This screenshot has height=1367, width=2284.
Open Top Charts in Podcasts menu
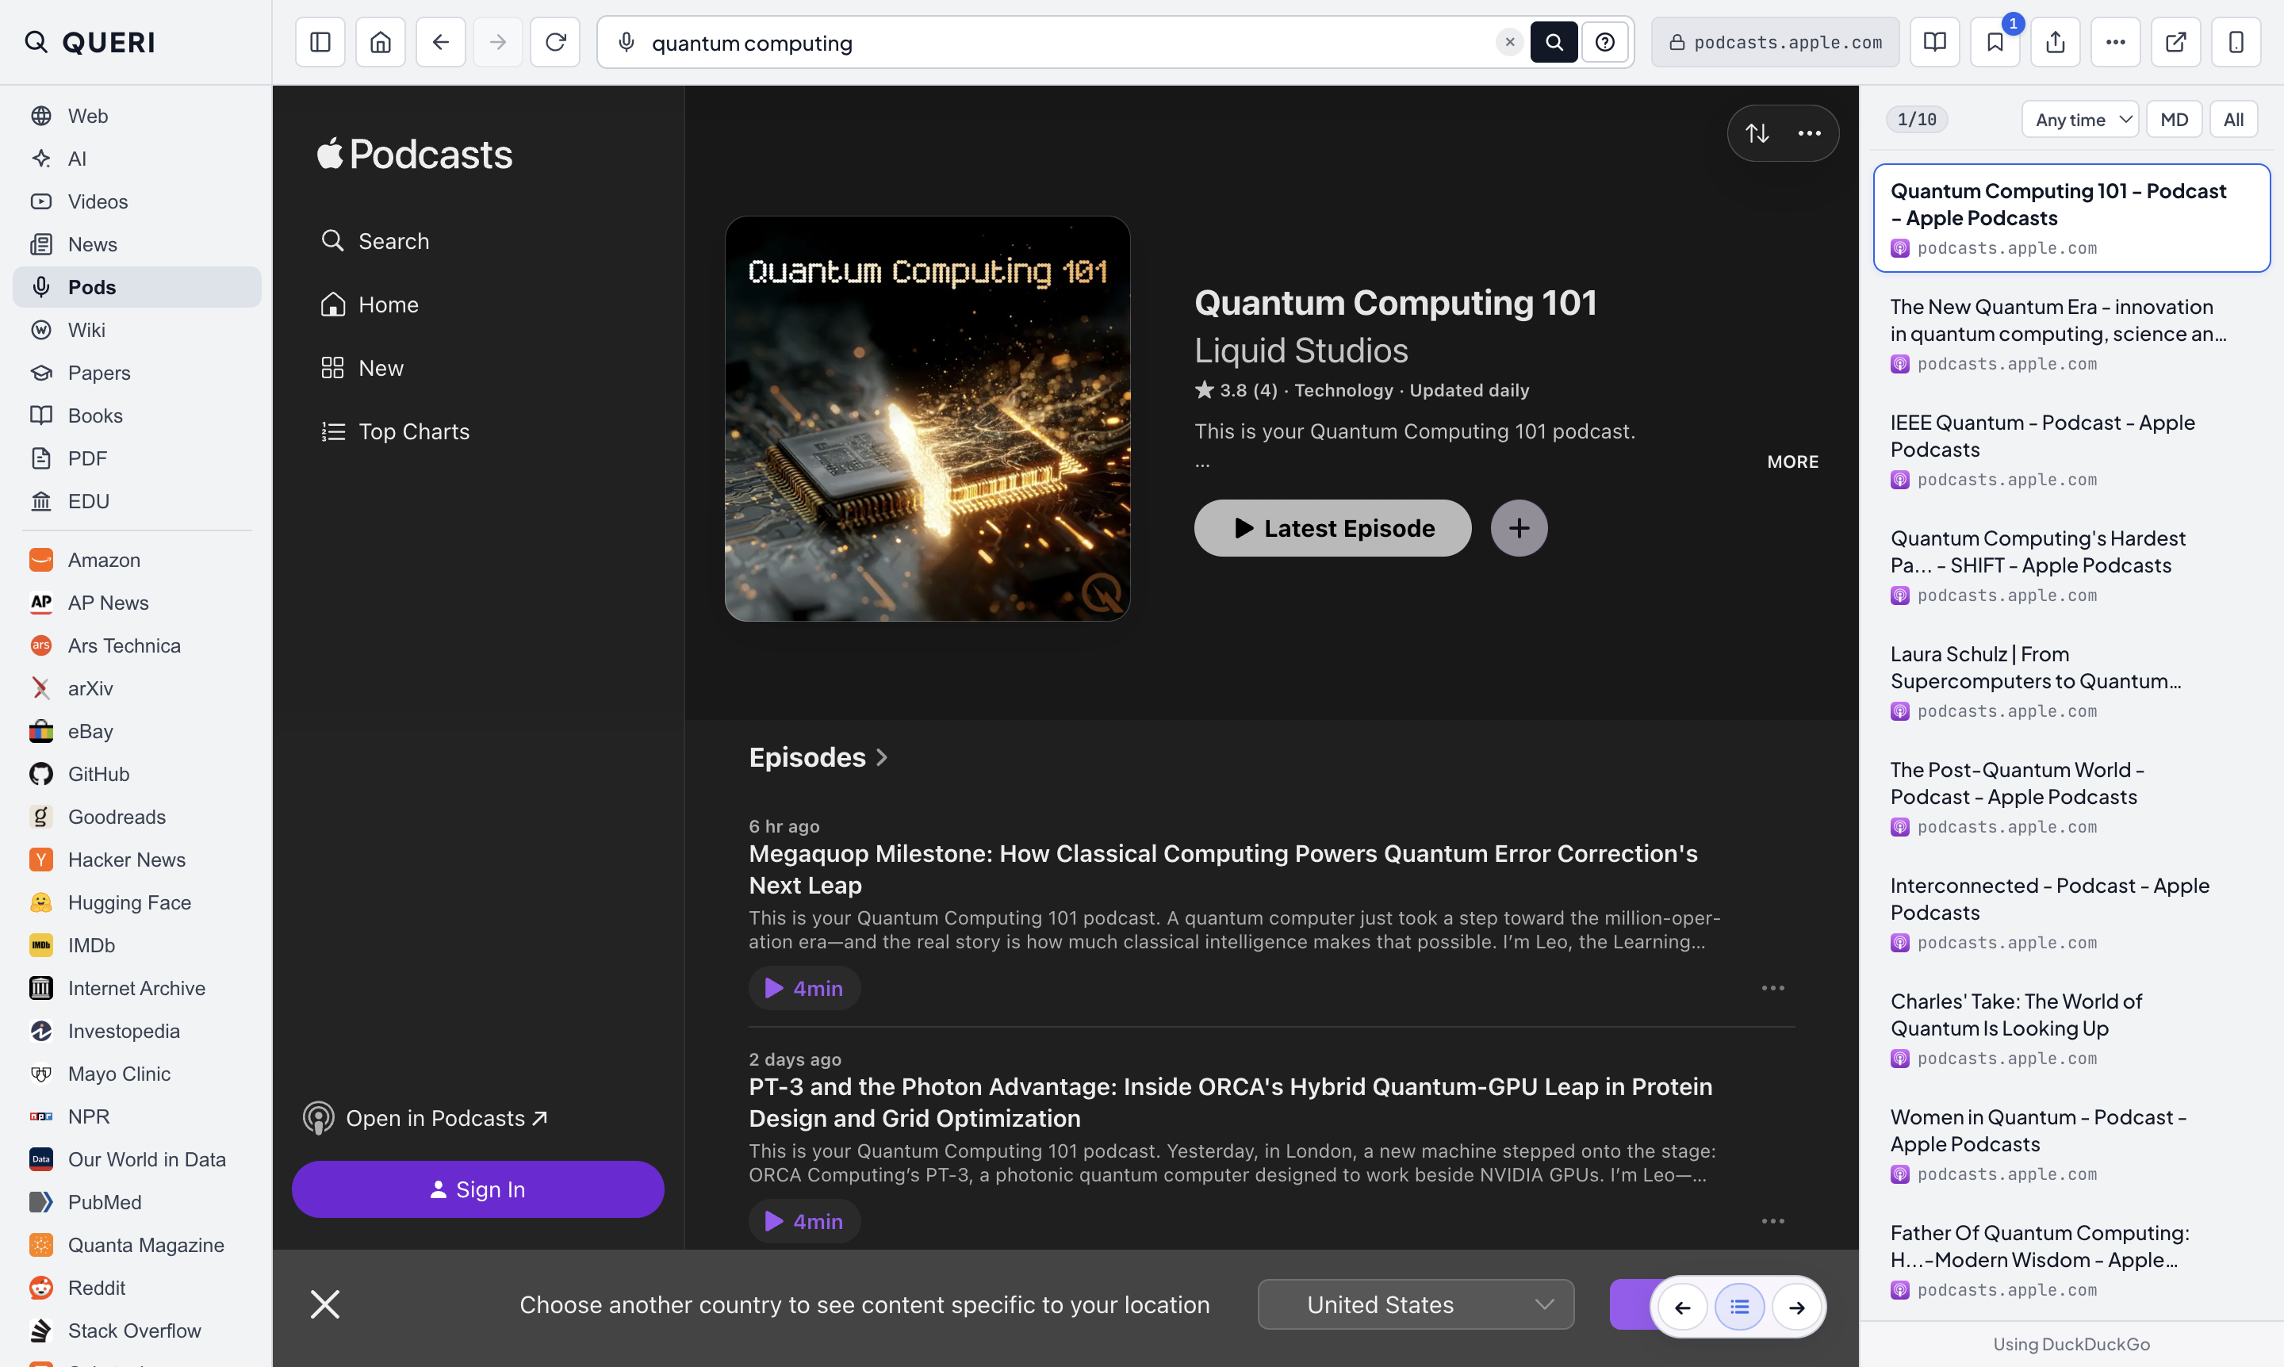[395, 431]
